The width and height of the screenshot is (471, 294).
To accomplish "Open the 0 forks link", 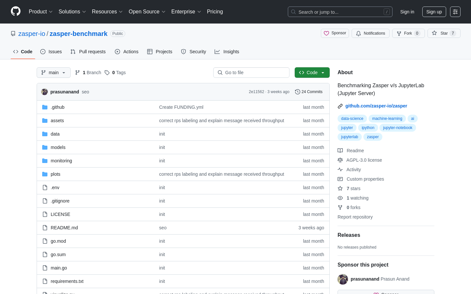I will click(x=349, y=207).
